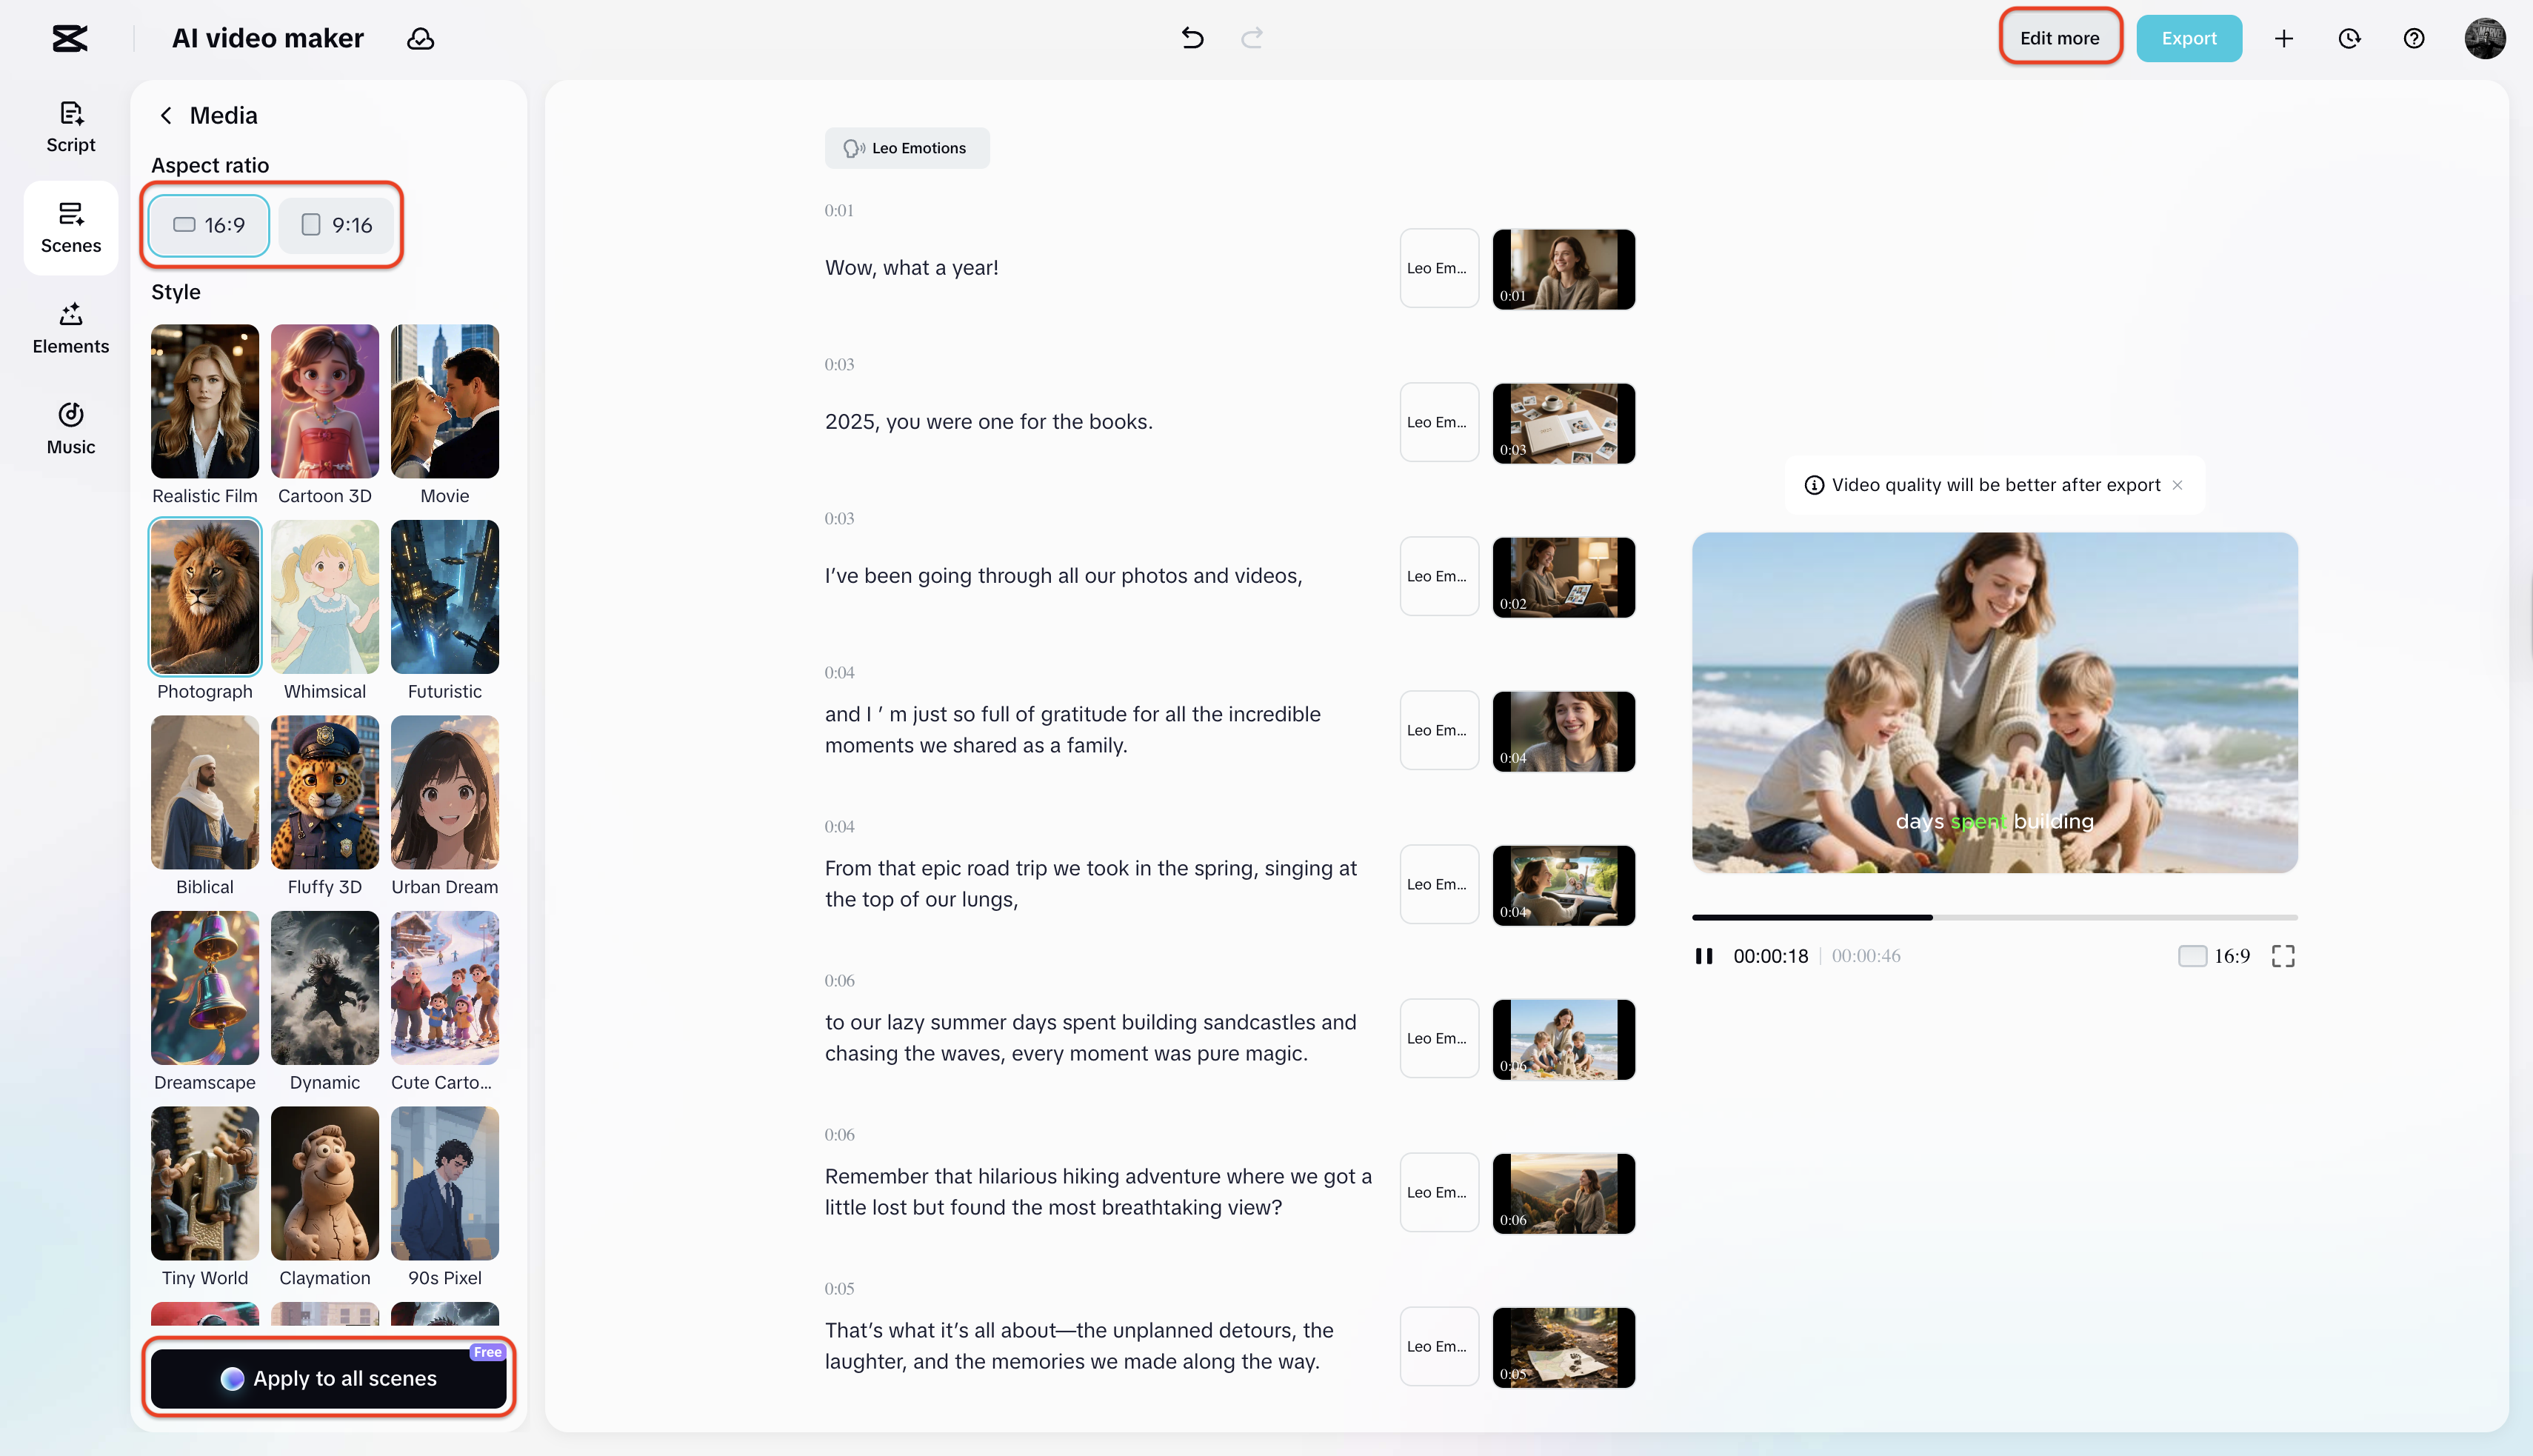The width and height of the screenshot is (2533, 1456).
Task: Dismiss the video quality notice
Action: pos(2178,484)
